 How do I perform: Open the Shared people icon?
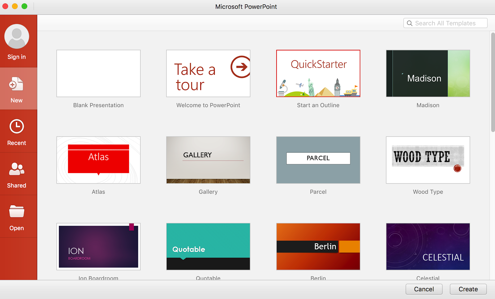(x=17, y=169)
